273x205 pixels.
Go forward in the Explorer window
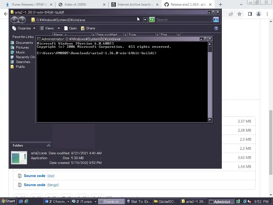[22, 20]
